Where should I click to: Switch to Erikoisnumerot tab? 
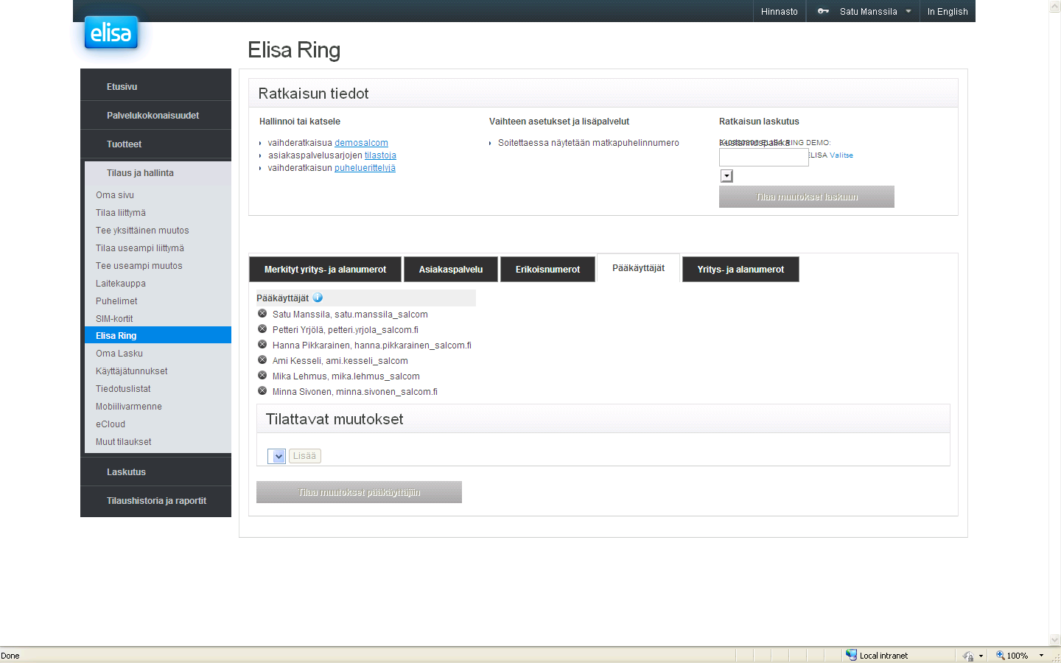[x=547, y=269]
